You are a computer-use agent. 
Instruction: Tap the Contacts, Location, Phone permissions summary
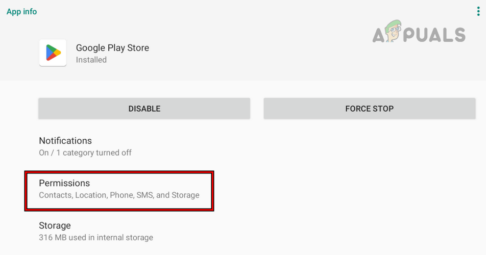(119, 195)
